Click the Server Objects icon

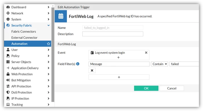(8, 62)
